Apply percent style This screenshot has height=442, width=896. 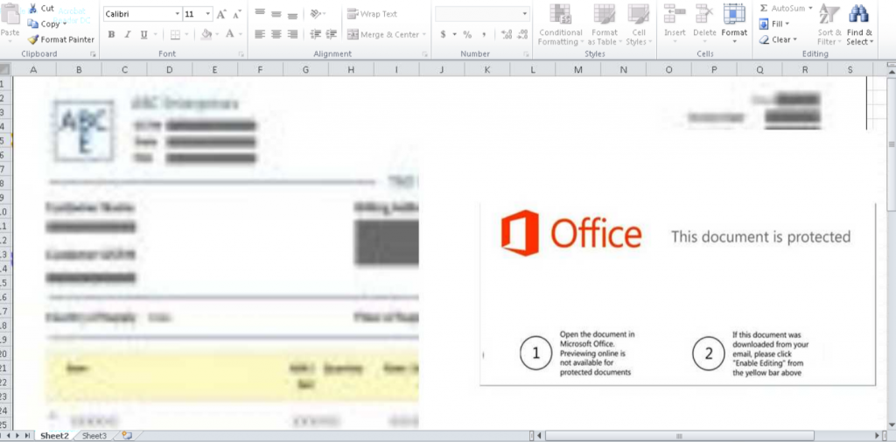click(467, 34)
